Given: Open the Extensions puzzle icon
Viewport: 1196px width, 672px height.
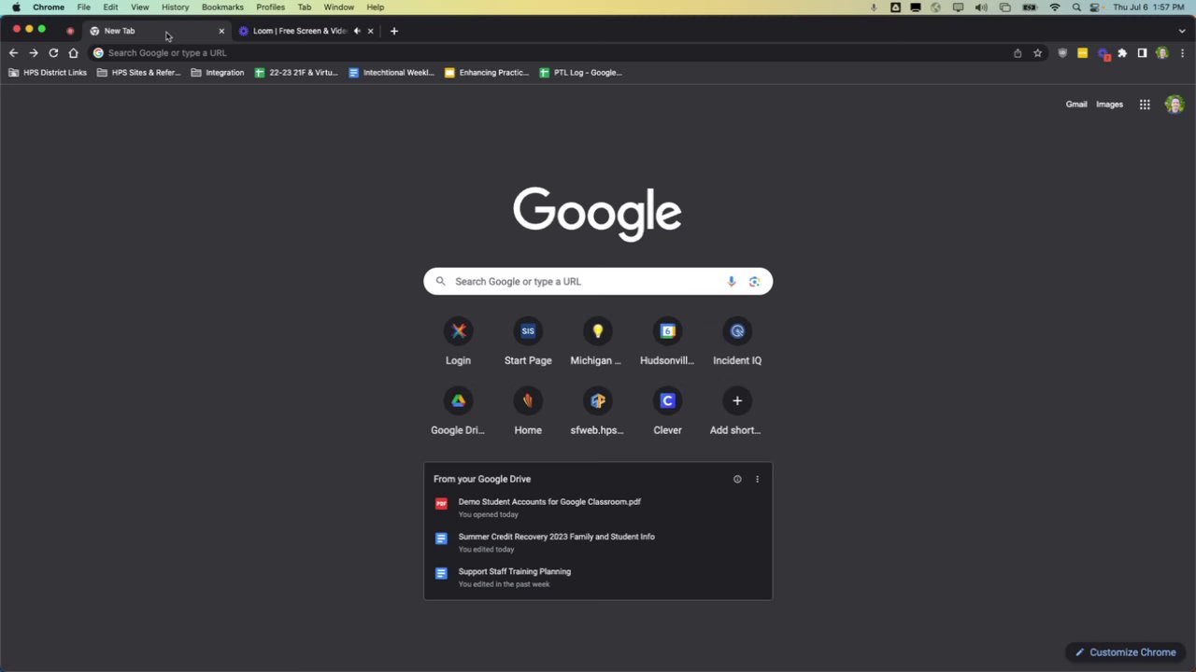Looking at the screenshot, I should (x=1122, y=53).
